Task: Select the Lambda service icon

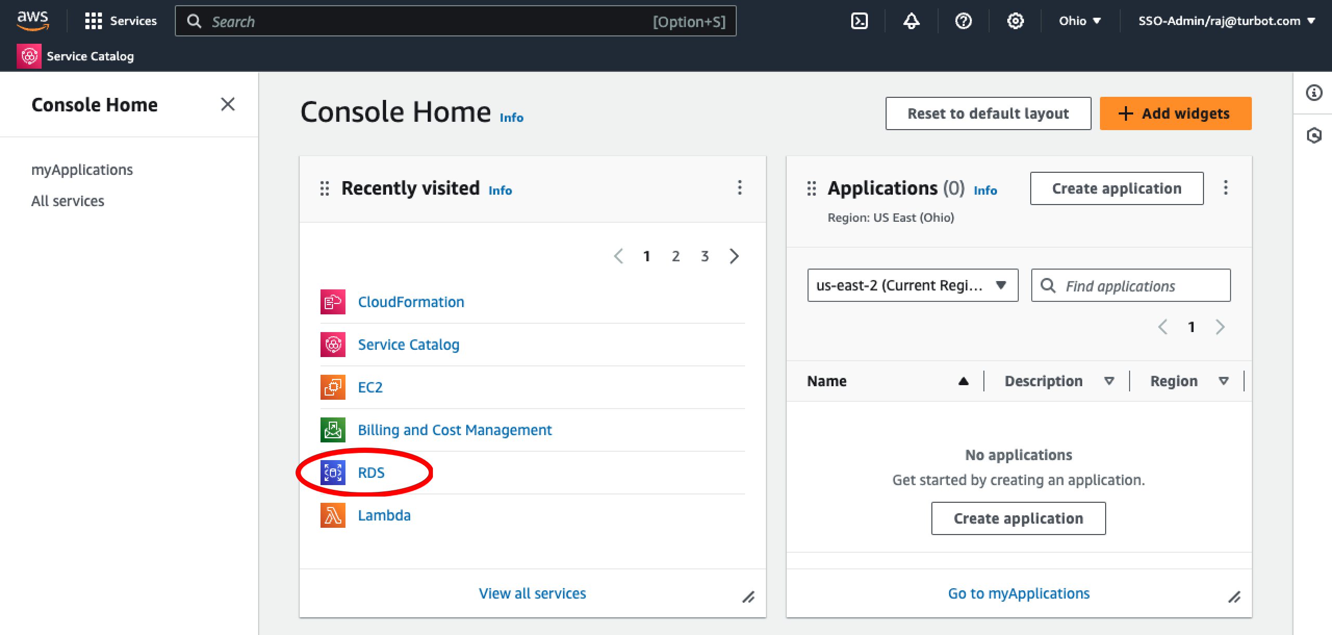Action: 333,515
